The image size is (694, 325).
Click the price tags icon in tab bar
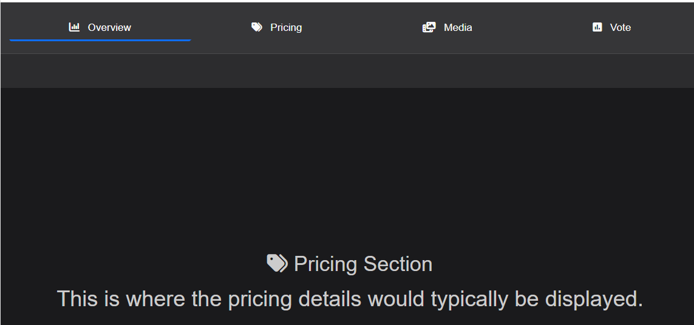coord(257,27)
